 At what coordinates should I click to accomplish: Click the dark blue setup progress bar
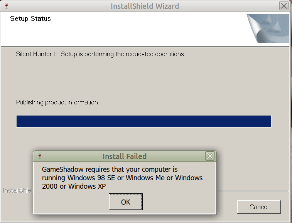coord(143,121)
